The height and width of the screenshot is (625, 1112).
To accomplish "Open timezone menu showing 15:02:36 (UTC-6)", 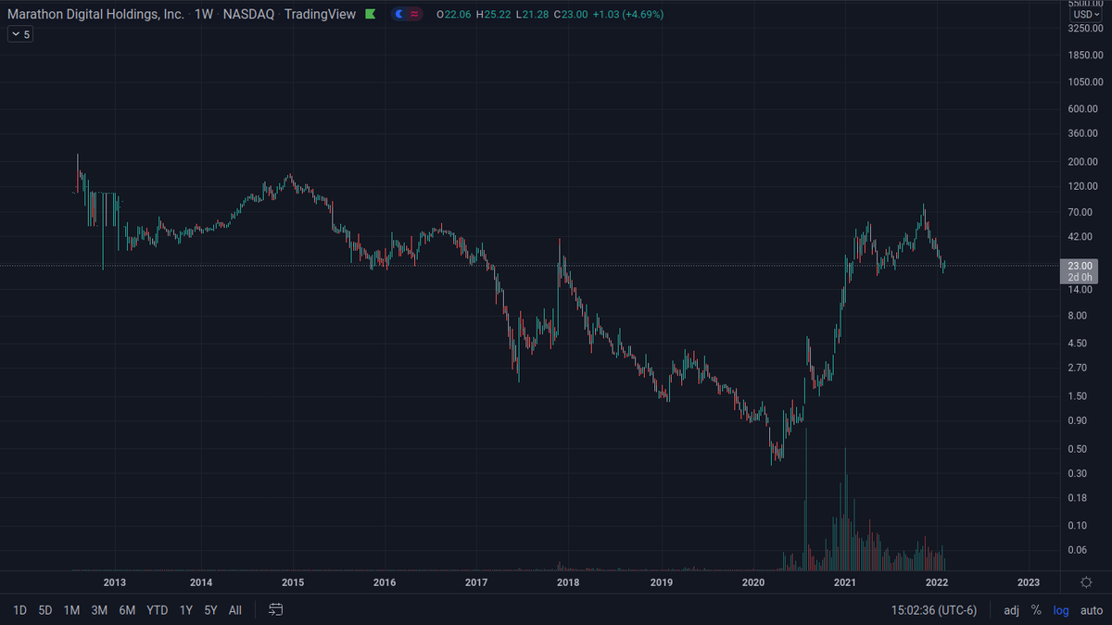I will click(935, 610).
